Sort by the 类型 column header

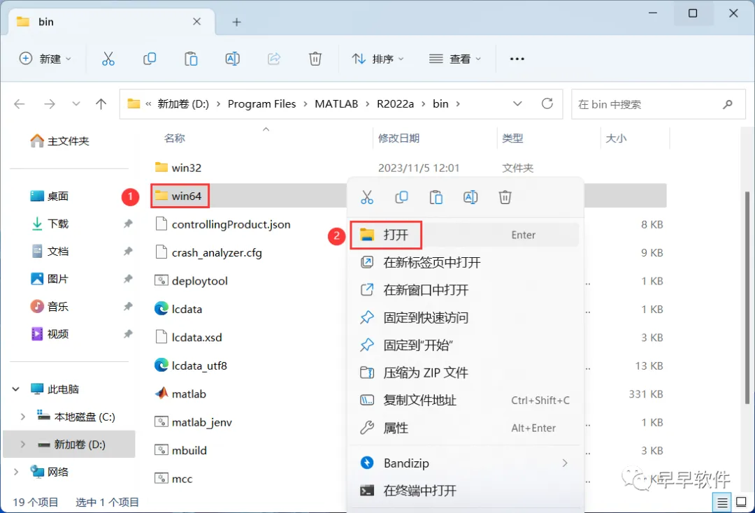pyautogui.click(x=512, y=138)
